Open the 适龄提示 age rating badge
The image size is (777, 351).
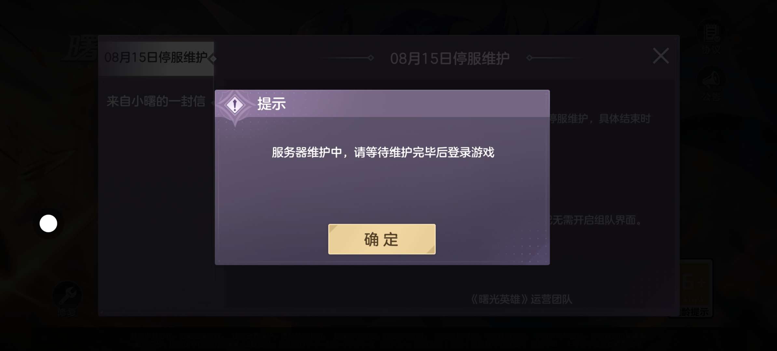click(694, 288)
